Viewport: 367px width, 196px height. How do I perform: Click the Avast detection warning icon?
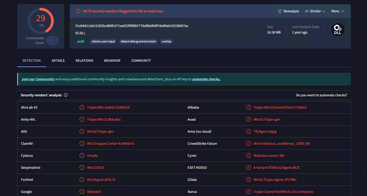[248, 120]
